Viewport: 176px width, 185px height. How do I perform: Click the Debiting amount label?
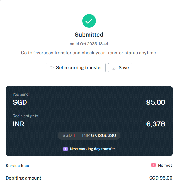tap(23, 178)
